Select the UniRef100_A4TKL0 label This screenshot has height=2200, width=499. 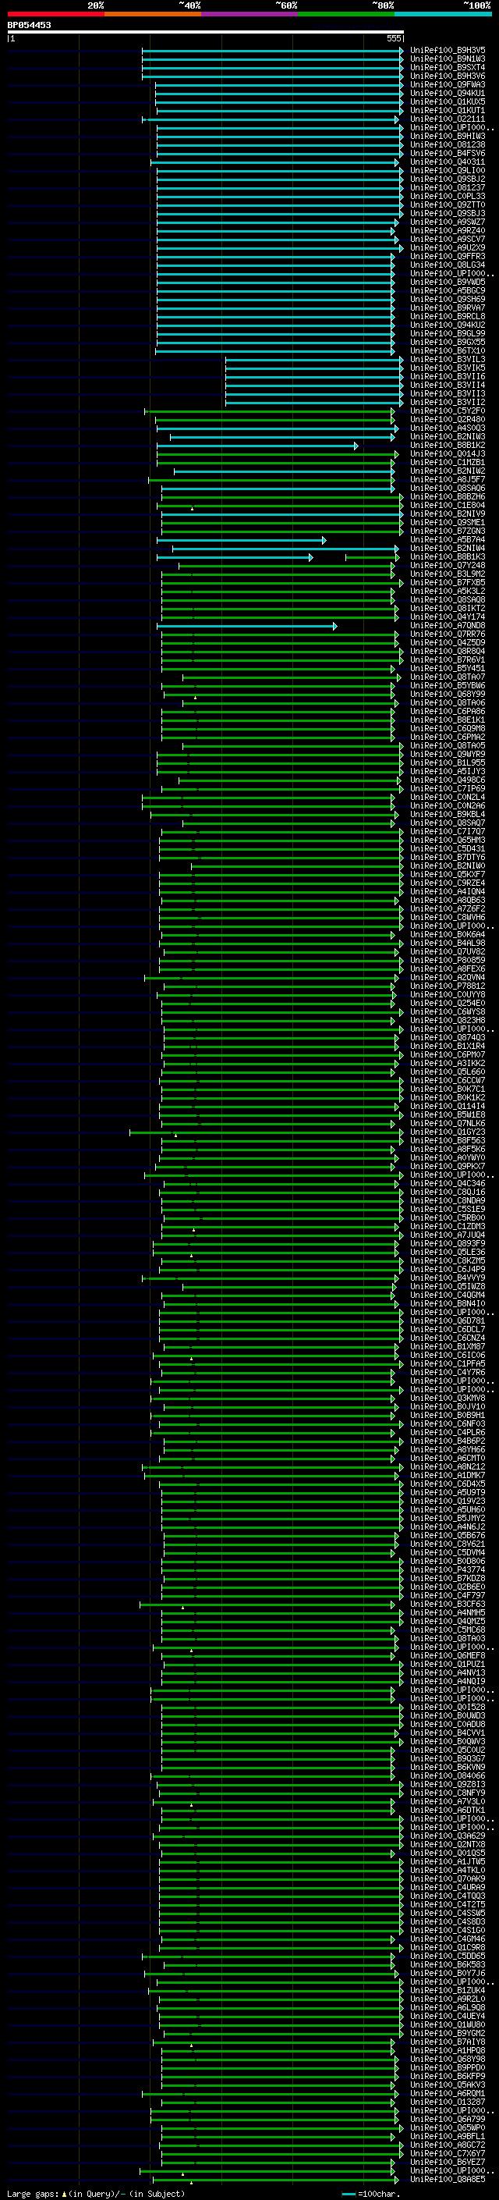coord(448,1871)
